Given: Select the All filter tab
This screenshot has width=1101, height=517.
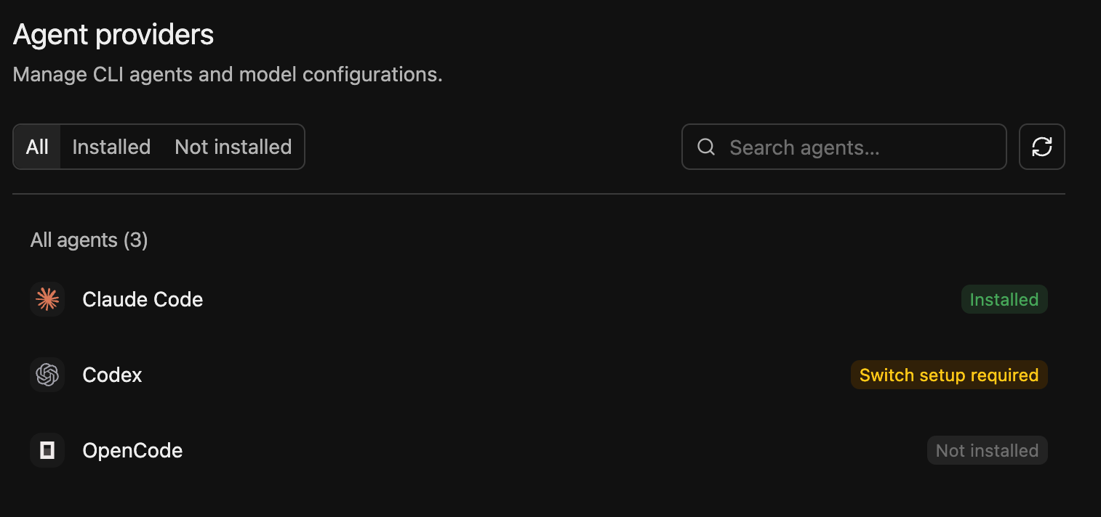Looking at the screenshot, I should [x=37, y=147].
